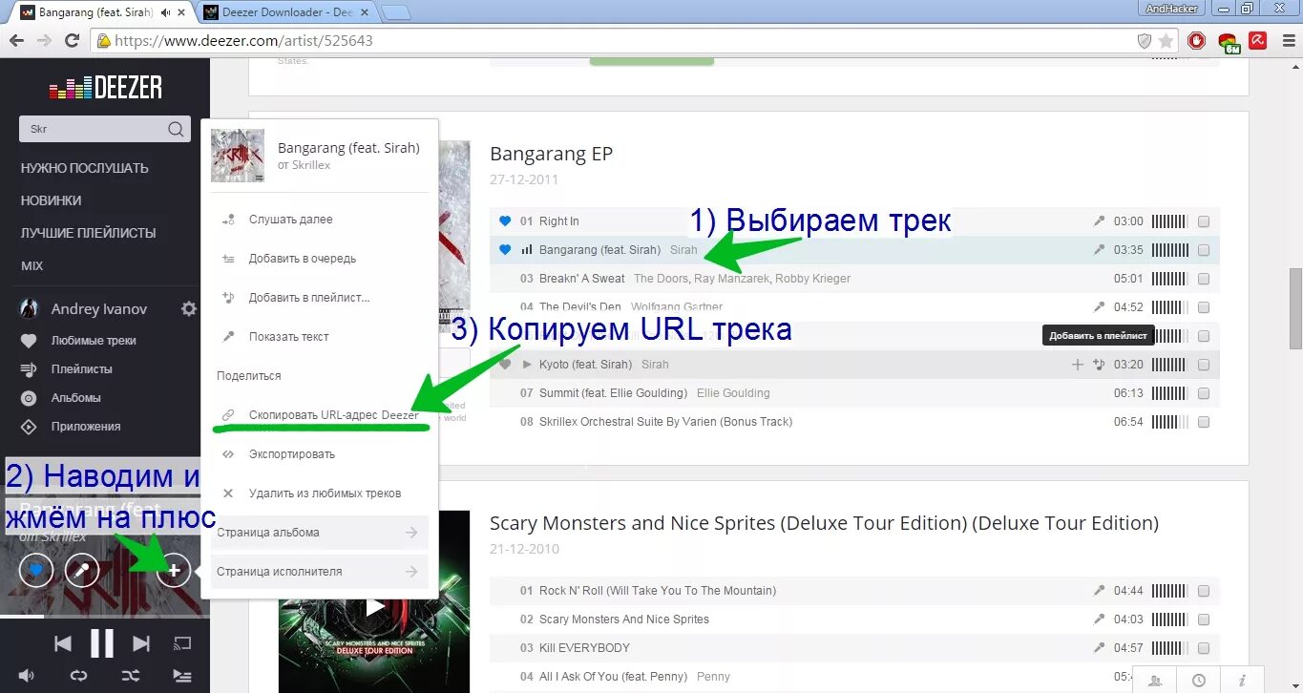1303x693 pixels.
Task: Click the plus icon on Kyoto row
Action: coord(1078,365)
